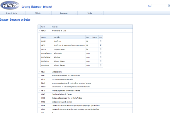Select 'Lancamentos em Contas Bancarias' cell
The height and width of the screenshot is (113, 170).
coord(92,79)
